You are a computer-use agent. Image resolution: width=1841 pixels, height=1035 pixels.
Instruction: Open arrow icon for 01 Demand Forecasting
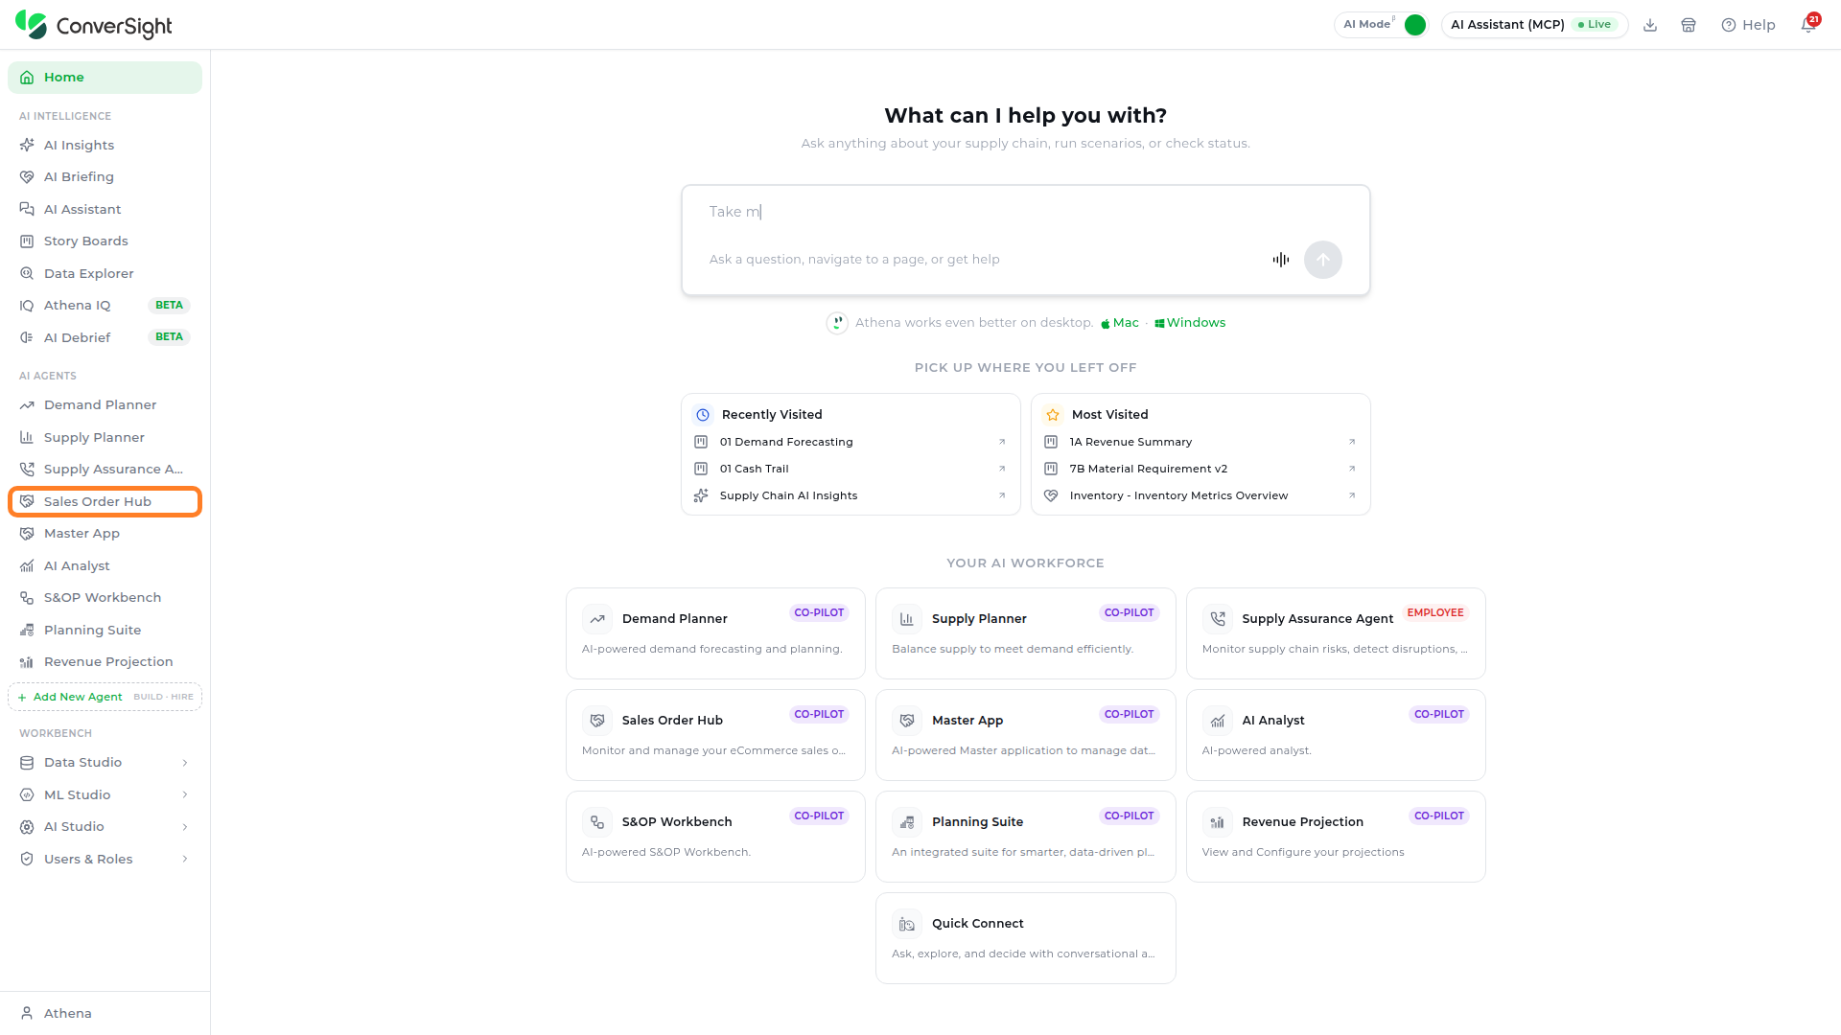pyautogui.click(x=1002, y=442)
